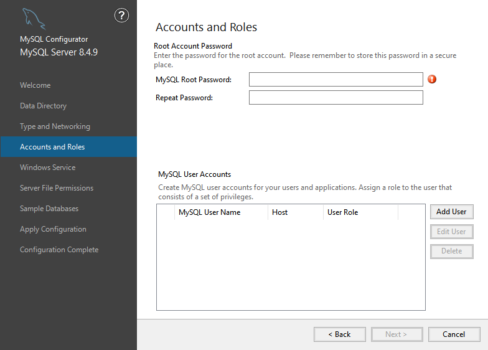Open the Windows Service step

point(47,168)
